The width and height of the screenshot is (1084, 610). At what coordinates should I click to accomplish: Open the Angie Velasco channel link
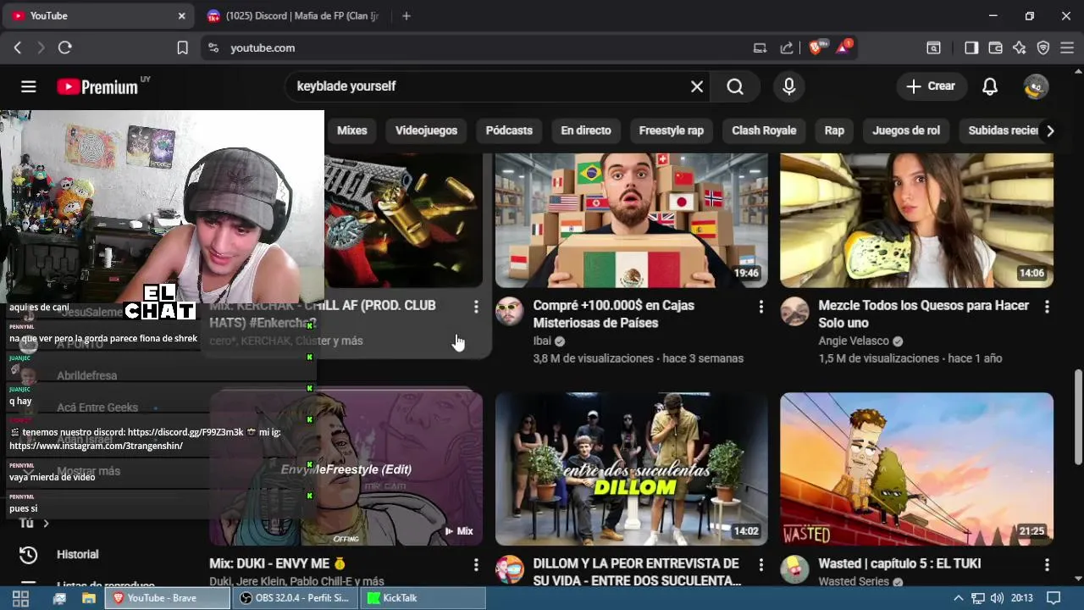click(854, 341)
